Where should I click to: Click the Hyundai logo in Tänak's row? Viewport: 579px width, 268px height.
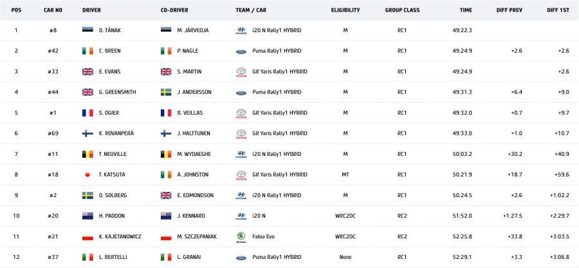[241, 30]
